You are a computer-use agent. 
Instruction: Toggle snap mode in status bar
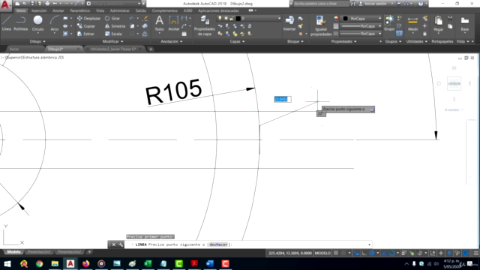coord(343,253)
